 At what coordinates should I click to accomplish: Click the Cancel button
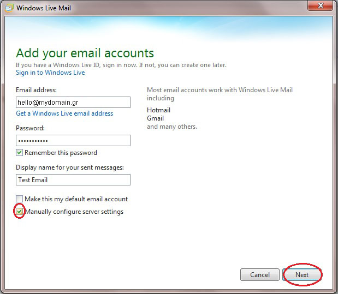[260, 274]
